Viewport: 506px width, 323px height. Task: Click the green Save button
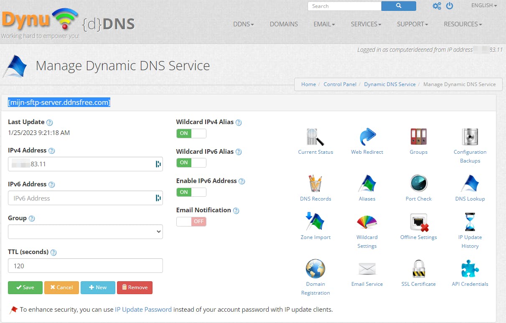point(25,287)
